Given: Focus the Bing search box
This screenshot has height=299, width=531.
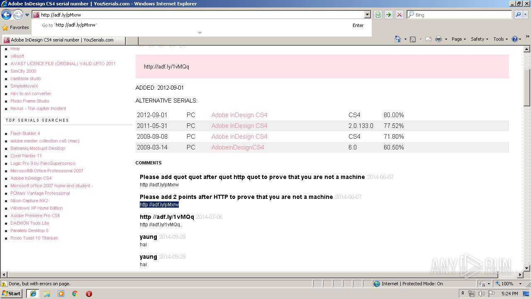Looking at the screenshot, I should (459, 15).
